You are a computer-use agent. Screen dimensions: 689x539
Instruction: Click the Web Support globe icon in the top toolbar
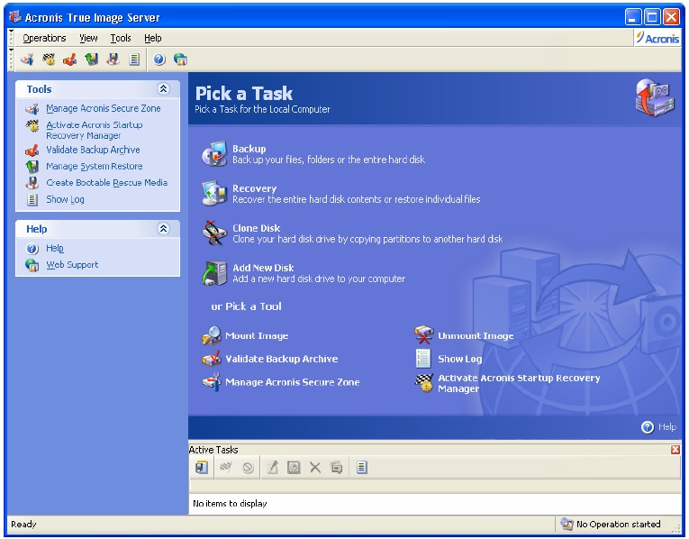tap(180, 59)
